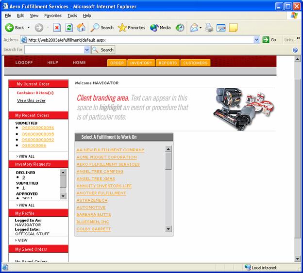
Task: Open order OS0000000092
Action: click(38, 140)
